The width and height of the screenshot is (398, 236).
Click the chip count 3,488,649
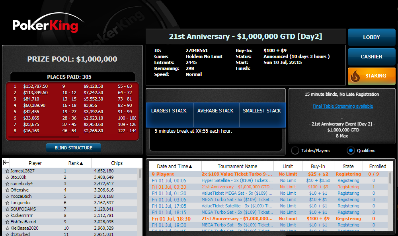[x=104, y=178]
